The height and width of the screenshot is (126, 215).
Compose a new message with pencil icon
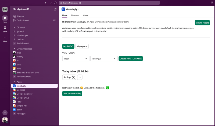(55, 9)
